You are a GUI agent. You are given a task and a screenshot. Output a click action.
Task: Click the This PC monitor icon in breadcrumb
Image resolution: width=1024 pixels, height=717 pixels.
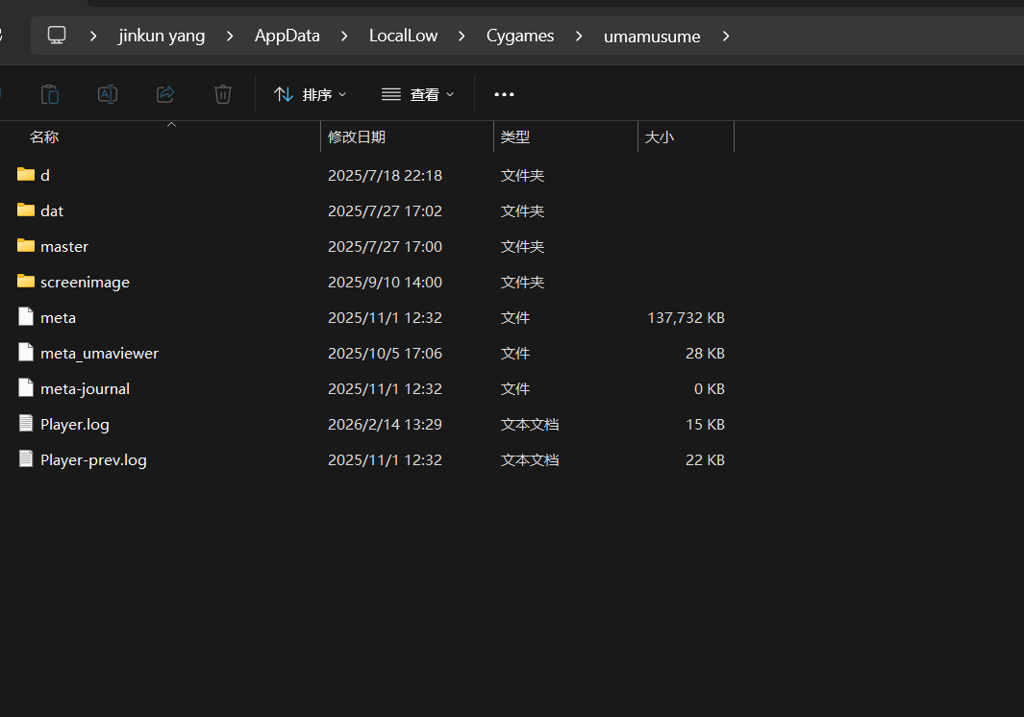(57, 36)
